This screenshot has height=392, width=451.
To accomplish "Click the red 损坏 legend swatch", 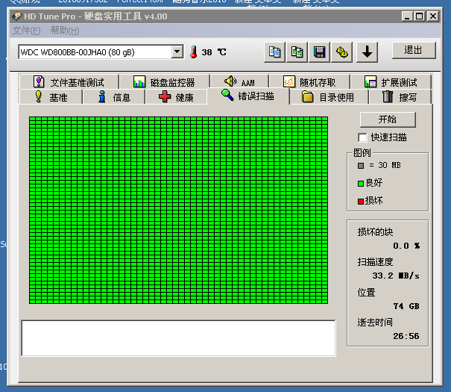I will (361, 202).
